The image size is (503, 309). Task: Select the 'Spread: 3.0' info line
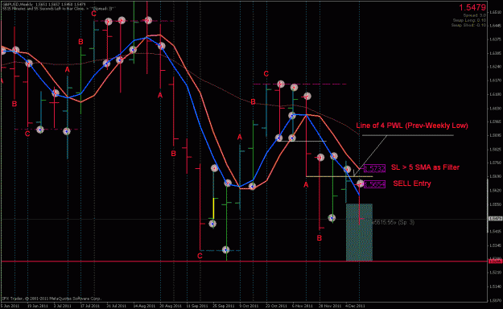tap(475, 15)
